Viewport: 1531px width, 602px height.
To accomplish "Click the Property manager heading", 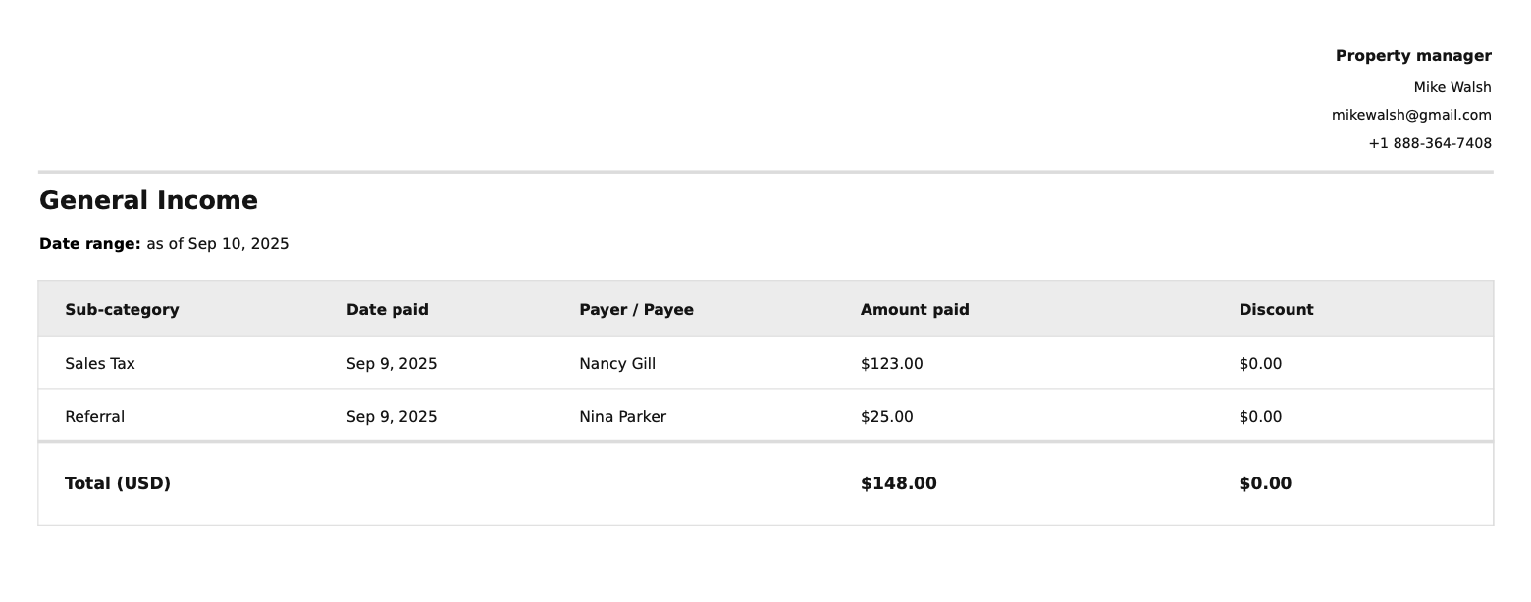I will point(1413,56).
